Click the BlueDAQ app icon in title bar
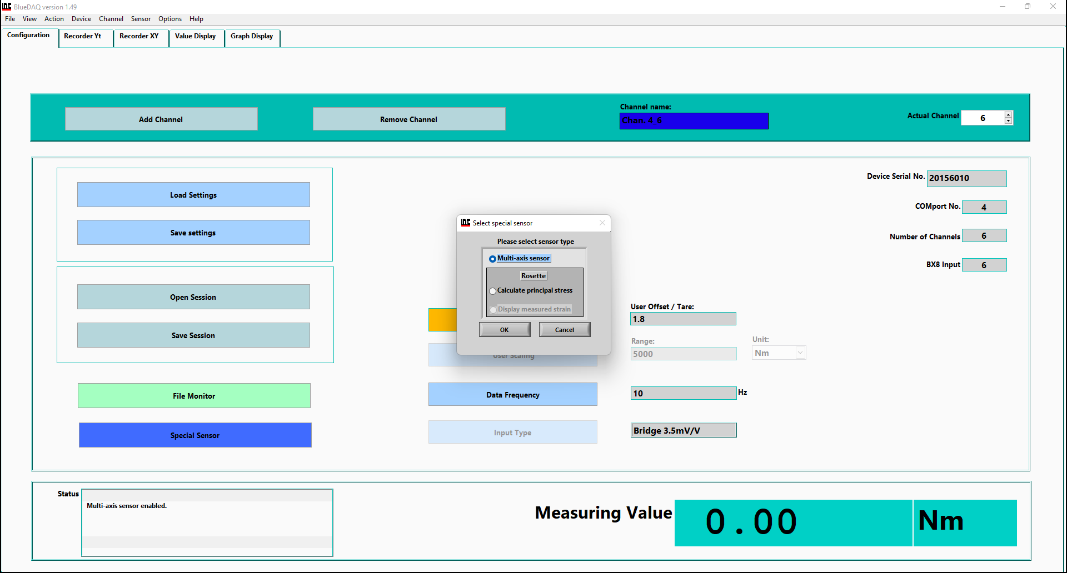 (7, 7)
